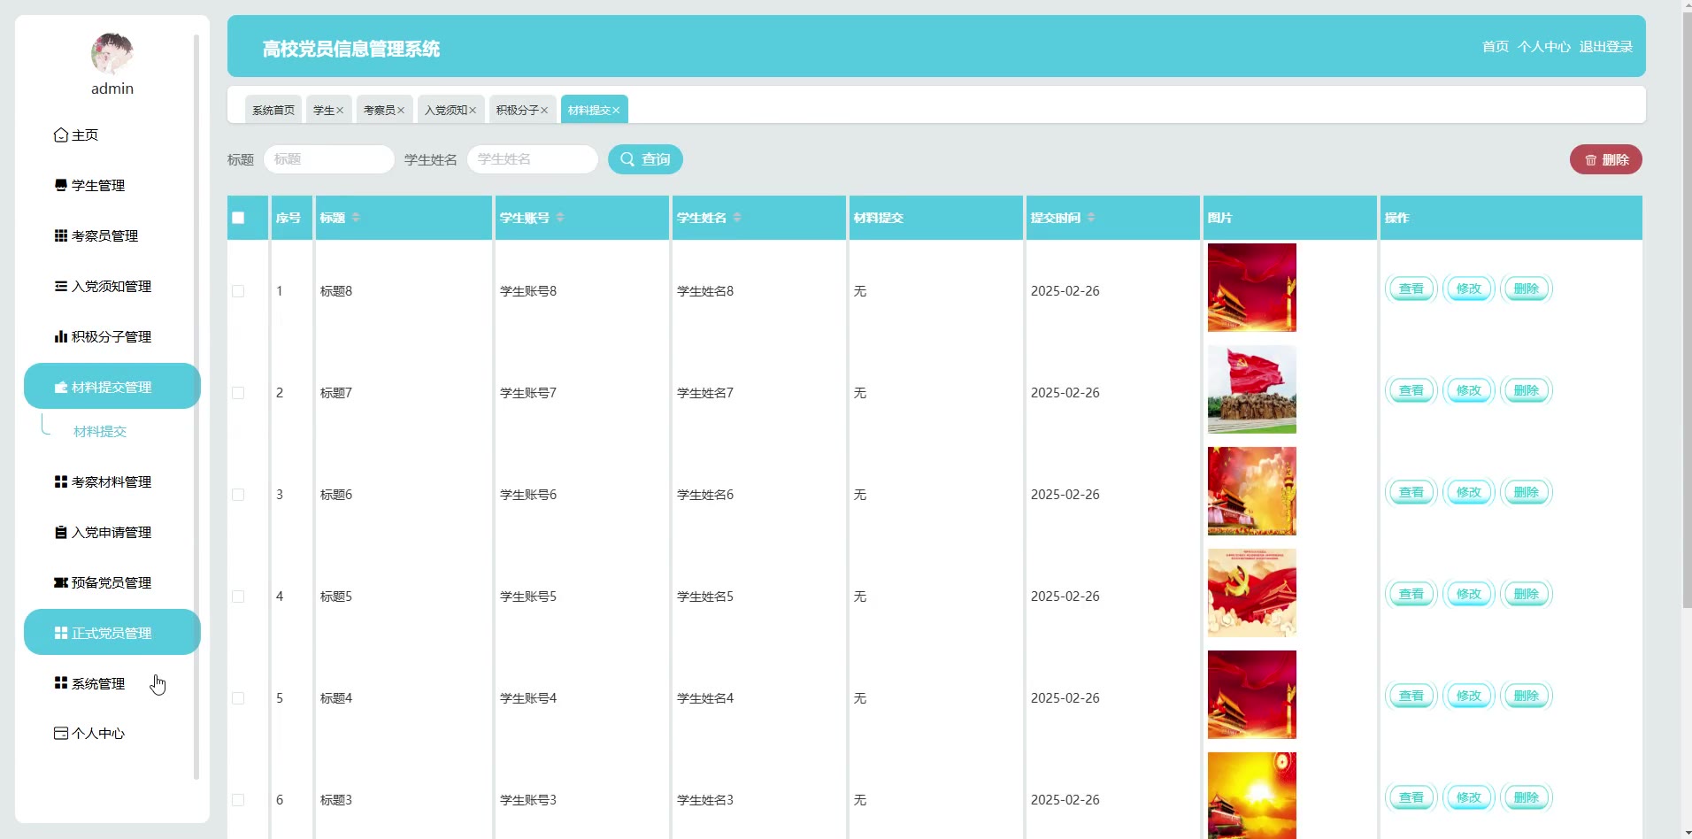The height and width of the screenshot is (839, 1692).
Task: Click the 学生管理 sidebar icon
Action: [61, 186]
